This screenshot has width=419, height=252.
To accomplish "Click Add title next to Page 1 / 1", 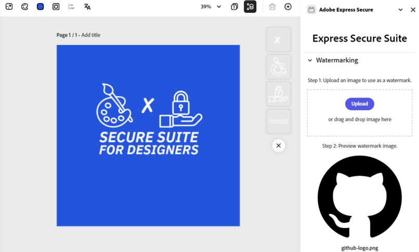I will (91, 35).
